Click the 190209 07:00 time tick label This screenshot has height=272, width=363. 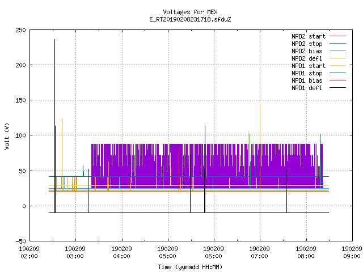click(259, 252)
